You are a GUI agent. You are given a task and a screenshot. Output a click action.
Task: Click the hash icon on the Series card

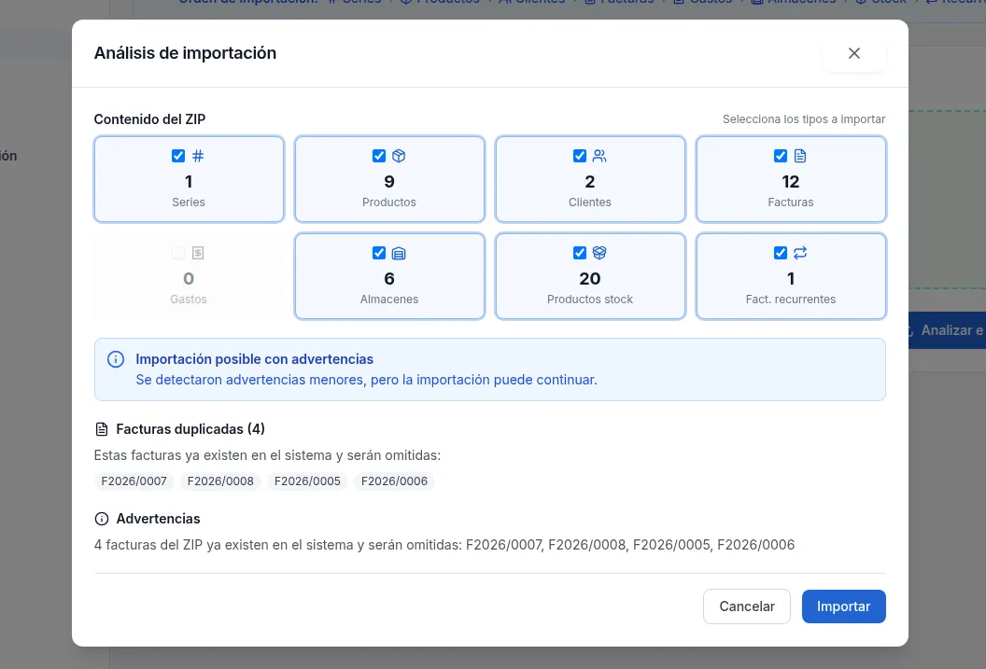click(198, 156)
